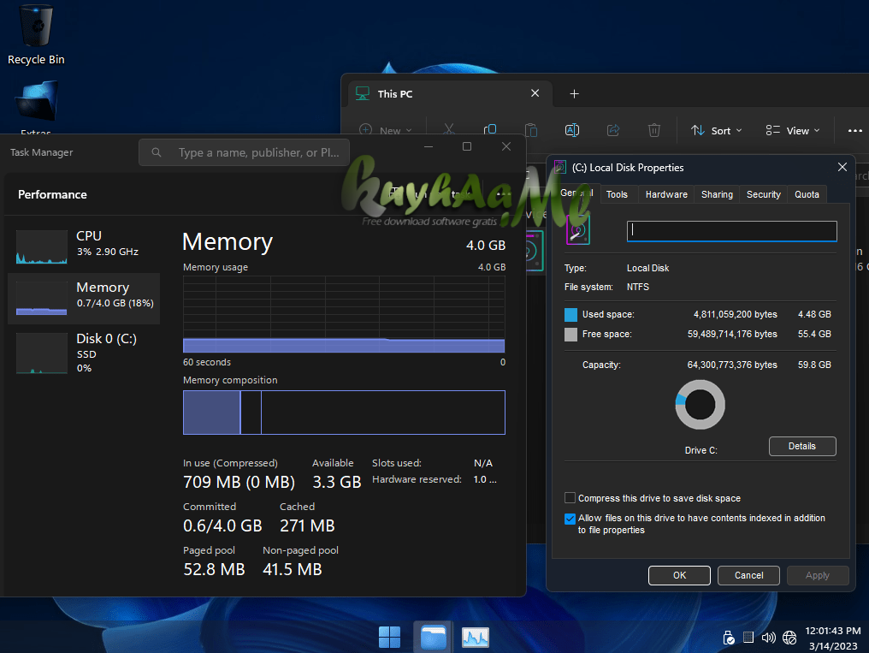The height and width of the screenshot is (653, 869).
Task: Click the 55.4 GB free space value
Action: point(814,334)
